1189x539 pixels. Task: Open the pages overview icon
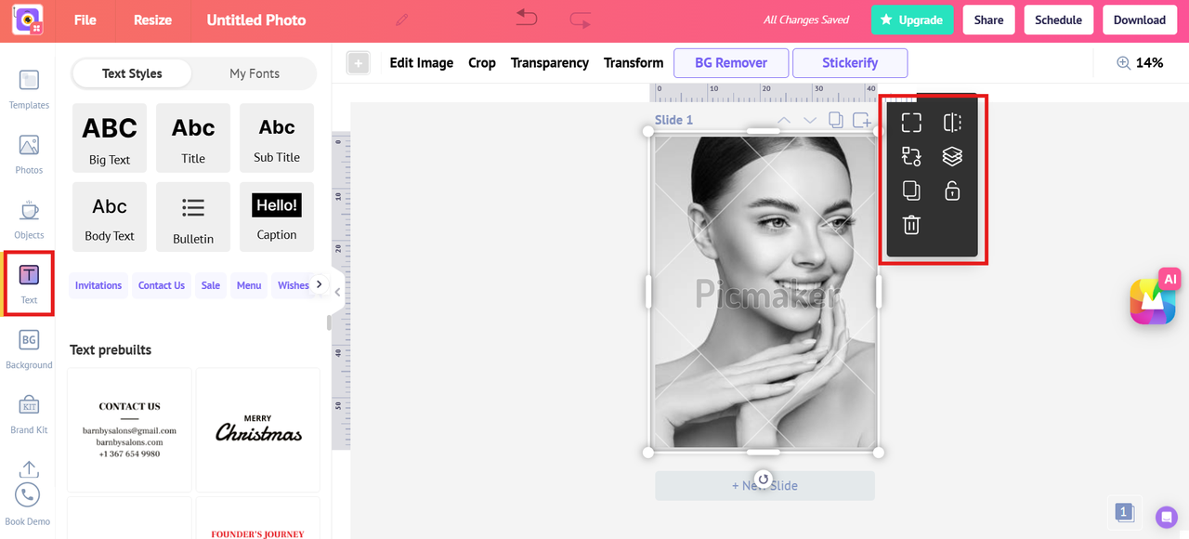click(x=1125, y=512)
